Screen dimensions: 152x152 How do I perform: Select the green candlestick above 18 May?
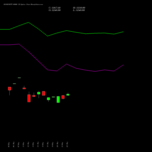tap(48, 99)
